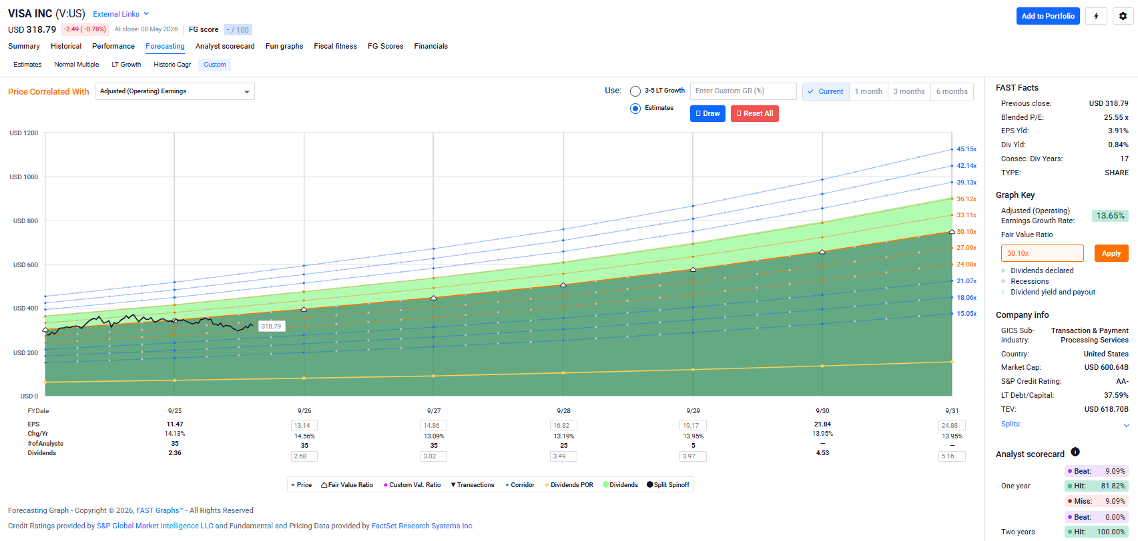This screenshot has width=1138, height=541.
Task: Switch to the Historical tab
Action: pos(66,46)
